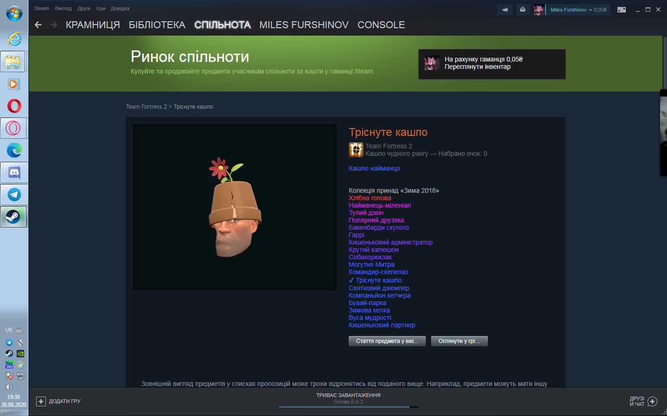Go back with the left arrow
The height and width of the screenshot is (416, 667).
tap(38, 25)
